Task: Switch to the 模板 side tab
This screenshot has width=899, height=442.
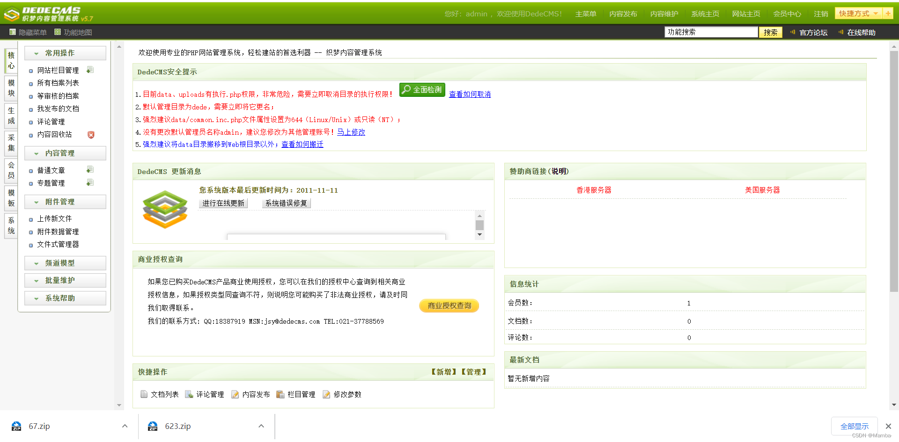Action: tap(11, 198)
